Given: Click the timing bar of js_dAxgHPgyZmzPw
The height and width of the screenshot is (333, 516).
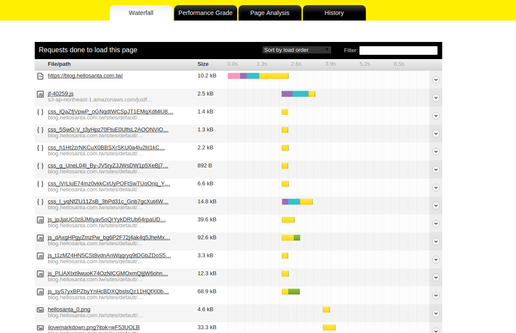Looking at the screenshot, I should pyautogui.click(x=291, y=238).
